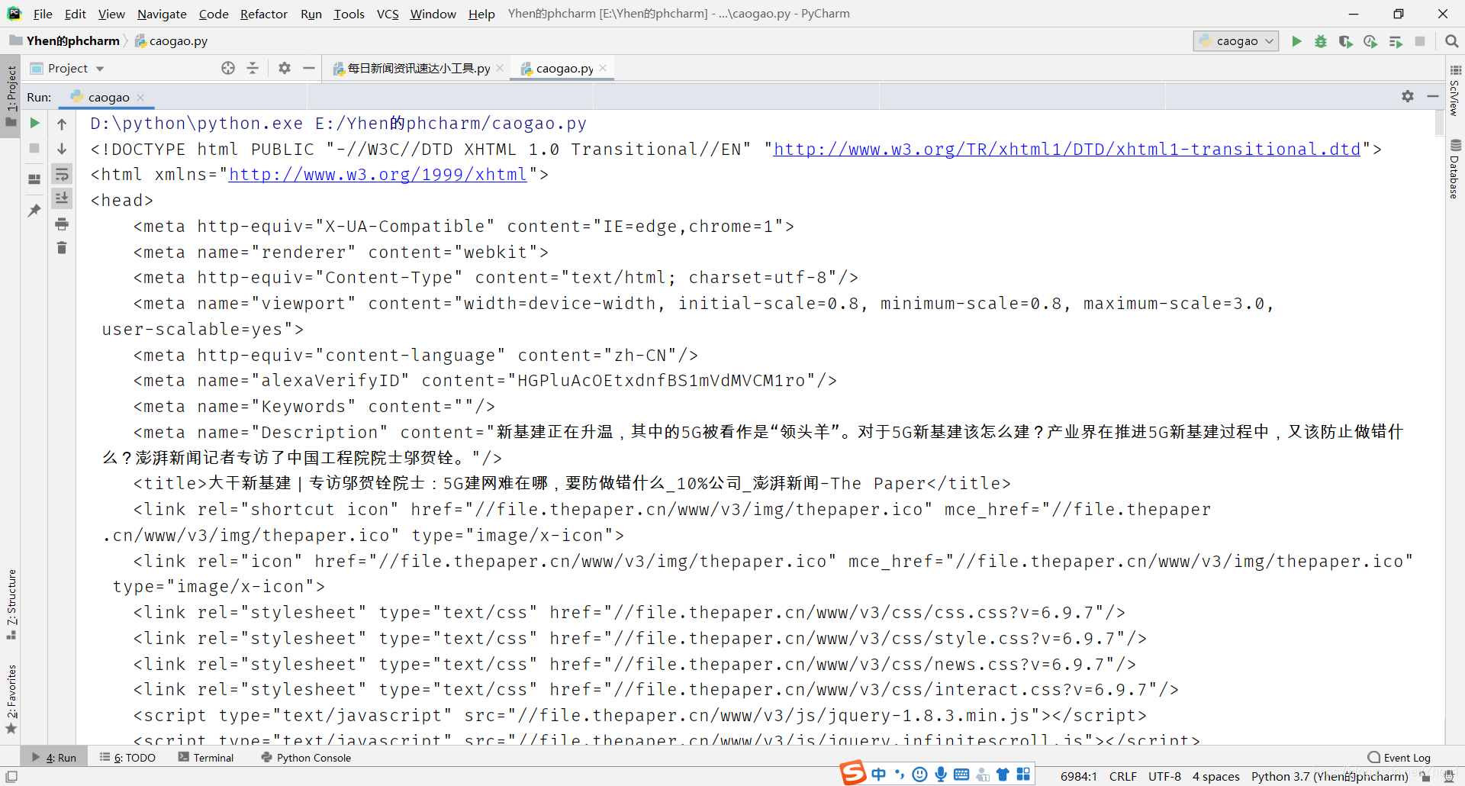Click the concurrency diagram run icon

tap(1396, 41)
